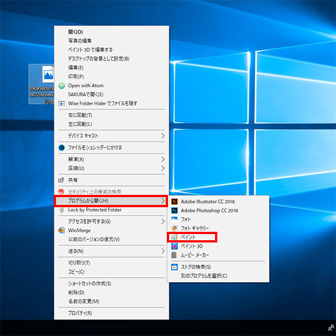Click the ペイント 3D icon

pyautogui.click(x=174, y=246)
